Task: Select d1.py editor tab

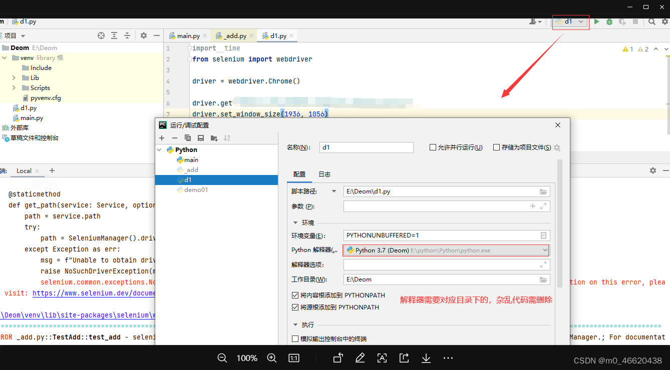Action: [x=278, y=36]
